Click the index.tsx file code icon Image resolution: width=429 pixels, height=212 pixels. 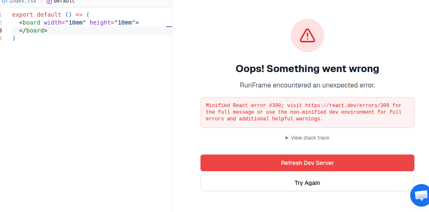4,2
